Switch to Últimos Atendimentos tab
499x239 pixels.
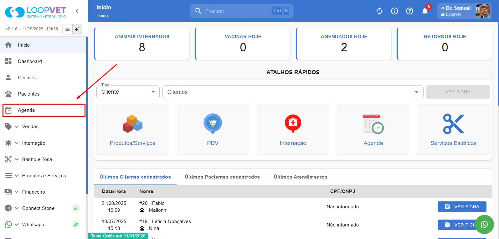[x=301, y=177]
